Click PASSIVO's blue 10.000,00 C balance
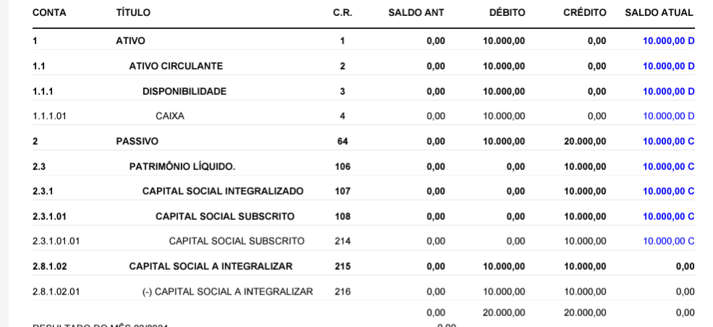The width and height of the screenshot is (713, 327). [668, 141]
